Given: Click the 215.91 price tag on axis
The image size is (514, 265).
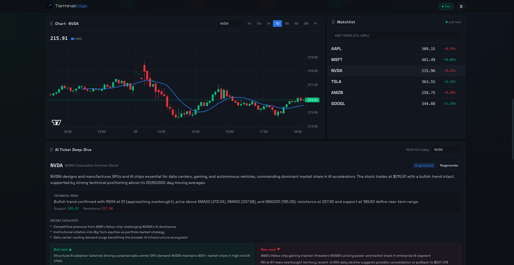Looking at the screenshot, I should coord(312,100).
